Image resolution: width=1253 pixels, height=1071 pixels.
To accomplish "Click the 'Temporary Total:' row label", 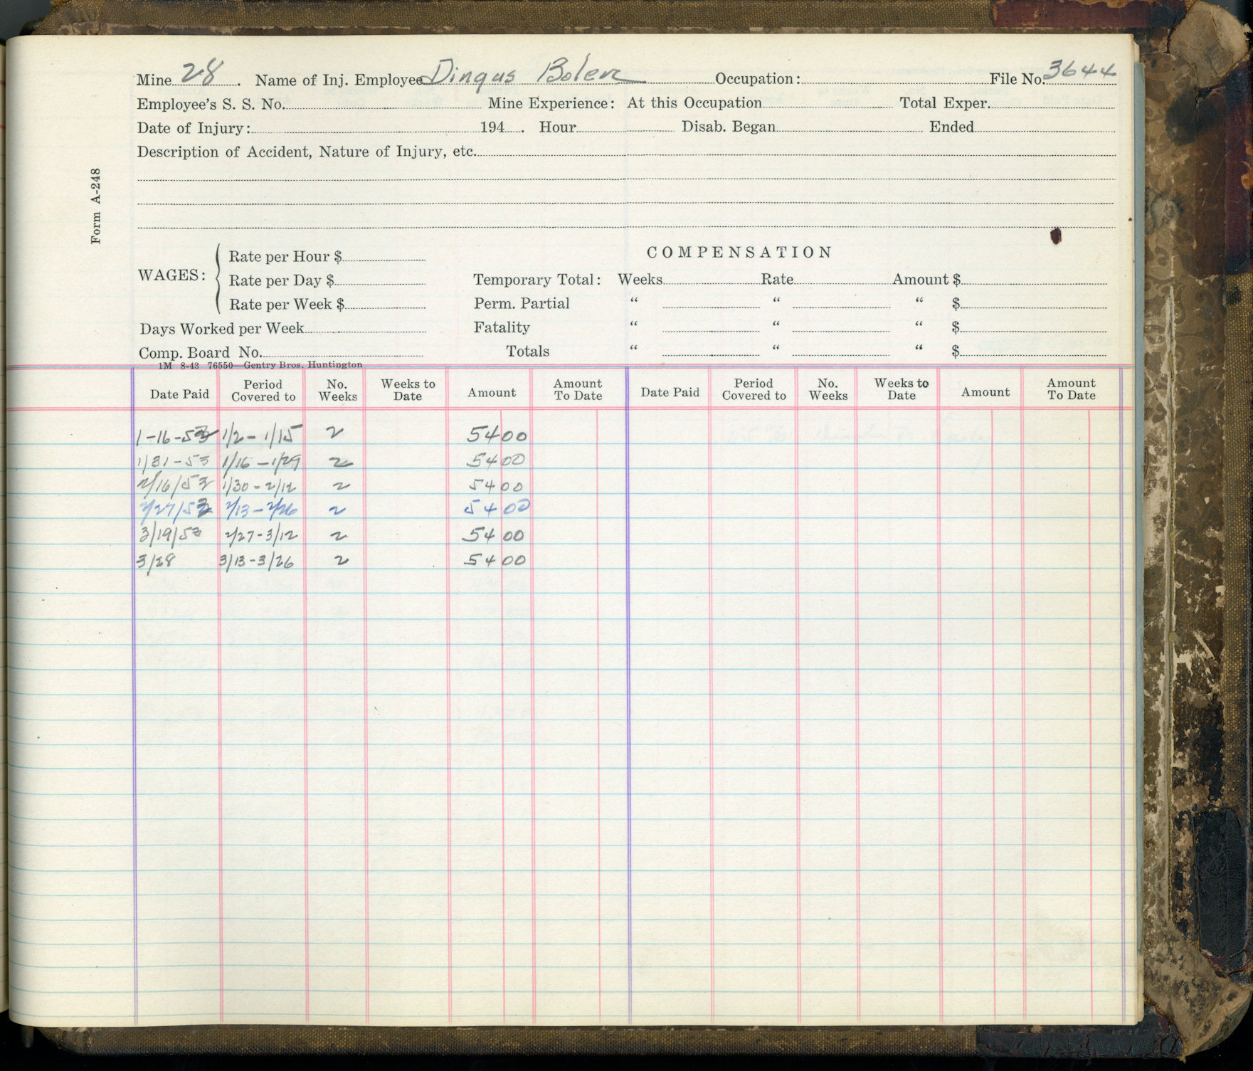I will (x=537, y=280).
